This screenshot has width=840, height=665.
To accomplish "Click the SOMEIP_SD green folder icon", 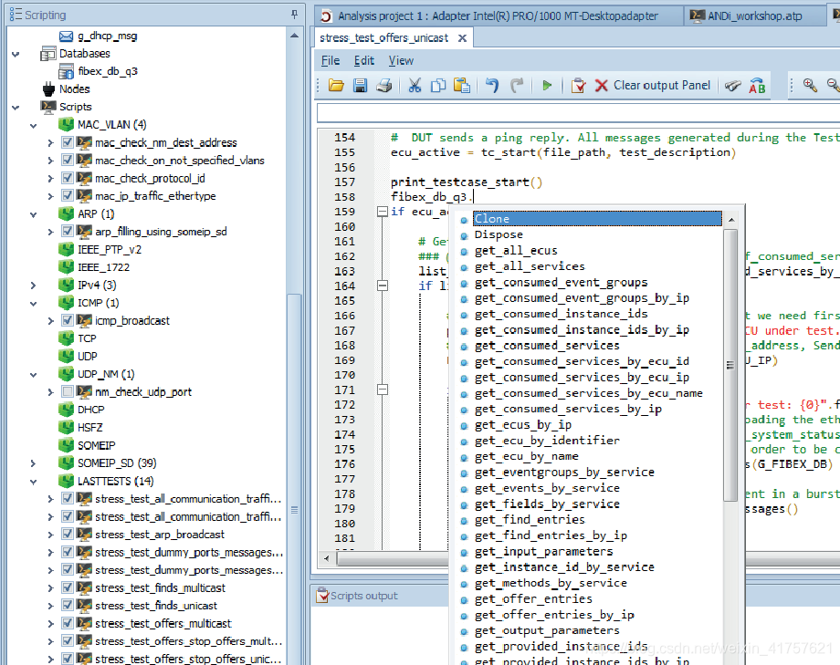I will pos(66,463).
